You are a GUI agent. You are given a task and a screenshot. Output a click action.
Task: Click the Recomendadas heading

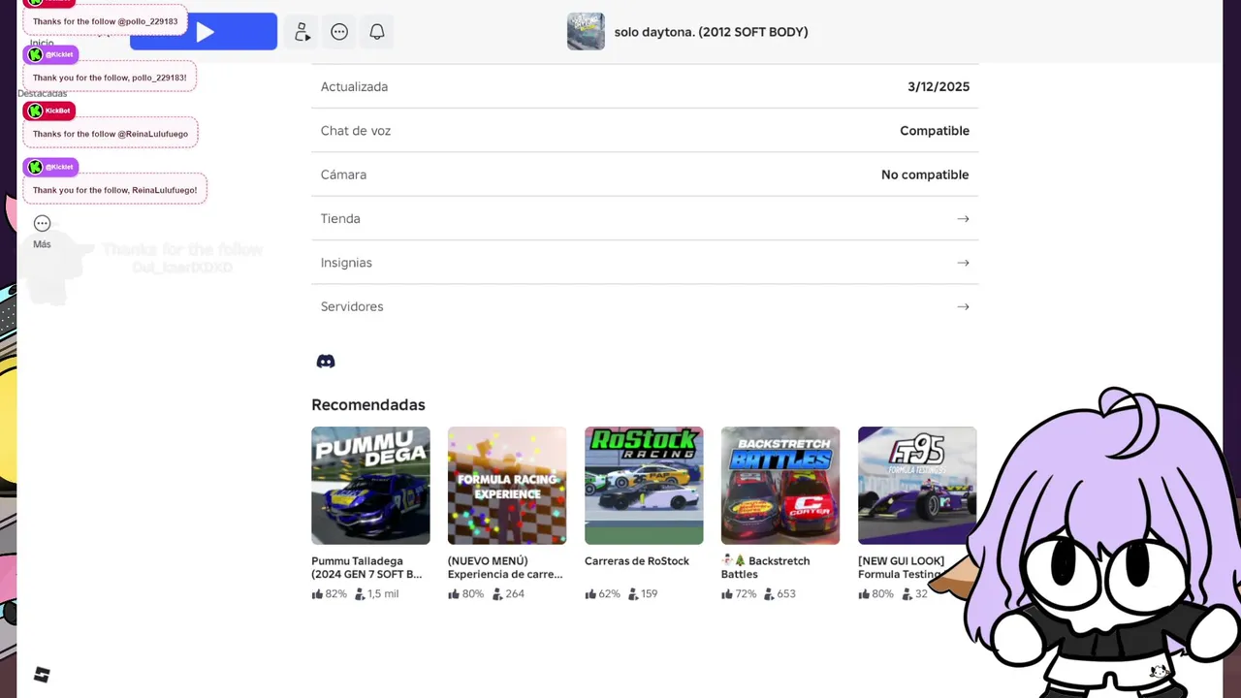tap(368, 404)
